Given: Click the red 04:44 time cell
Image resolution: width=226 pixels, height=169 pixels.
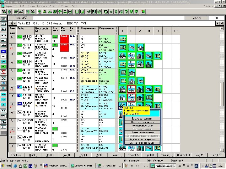Looking at the screenshot, I should coord(63,37).
